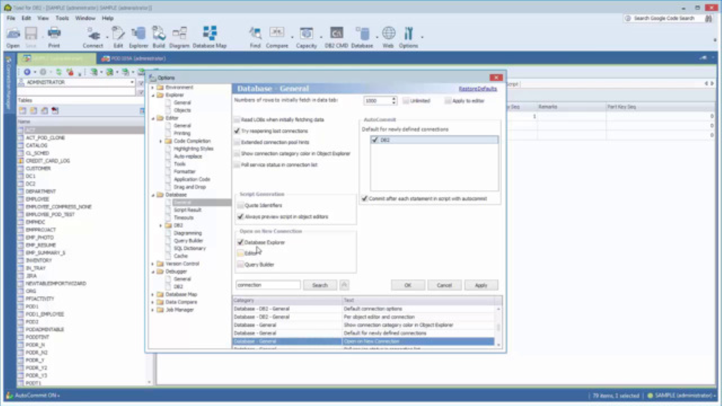Open the Tools menu
This screenshot has height=406, width=722.
[62, 18]
